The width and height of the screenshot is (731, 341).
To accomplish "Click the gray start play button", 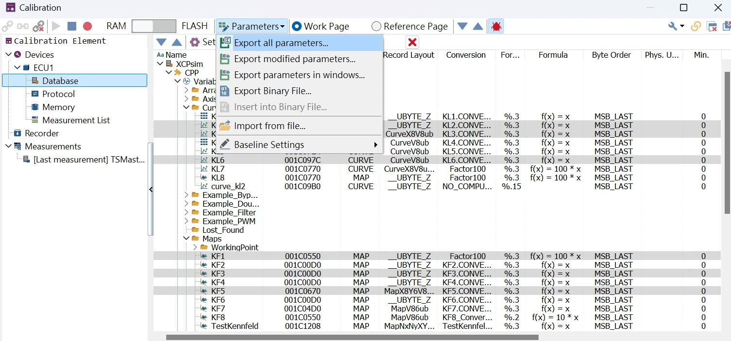I will [56, 26].
